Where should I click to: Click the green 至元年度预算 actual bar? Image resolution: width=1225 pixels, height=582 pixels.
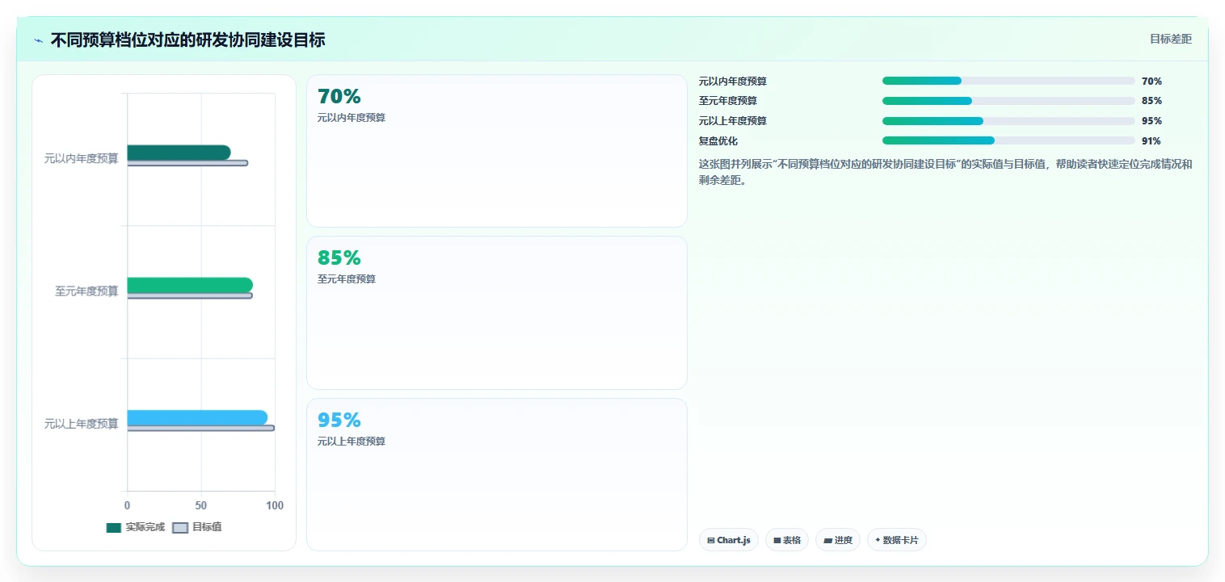tap(190, 285)
